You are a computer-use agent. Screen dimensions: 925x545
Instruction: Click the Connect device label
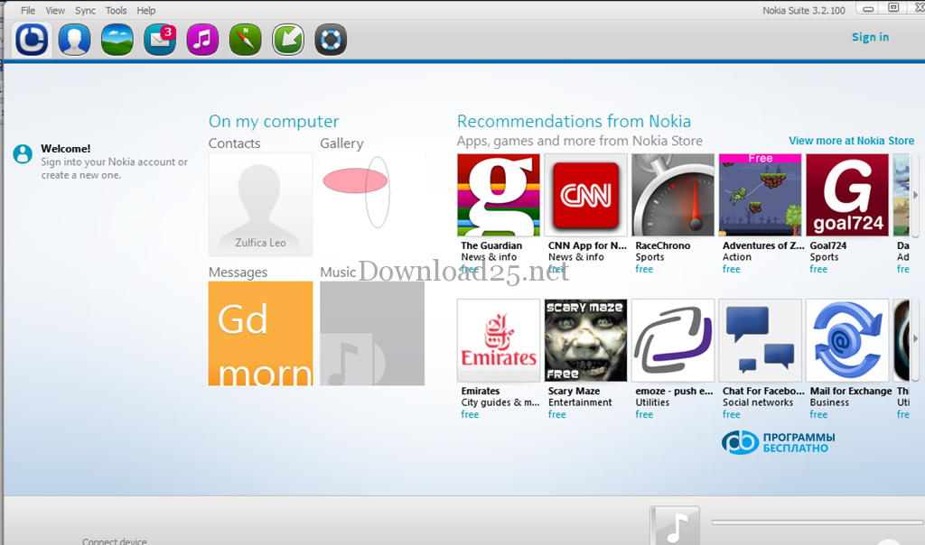pyautogui.click(x=115, y=540)
